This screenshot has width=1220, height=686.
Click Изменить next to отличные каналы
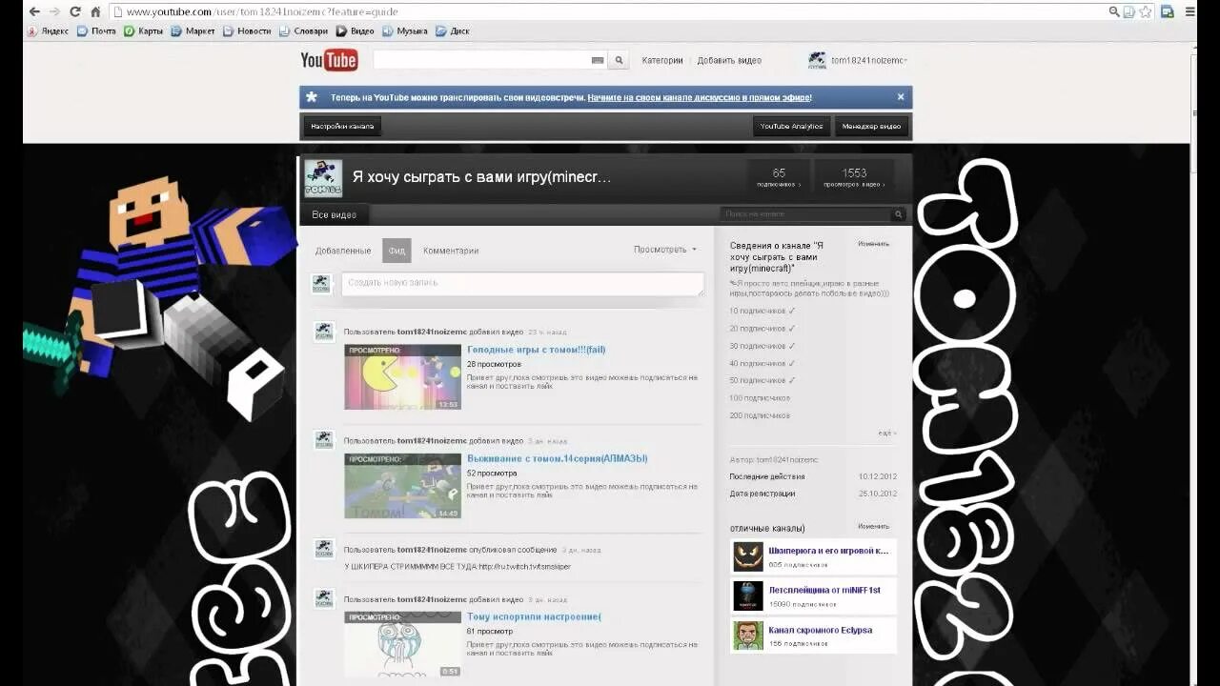pos(873,526)
